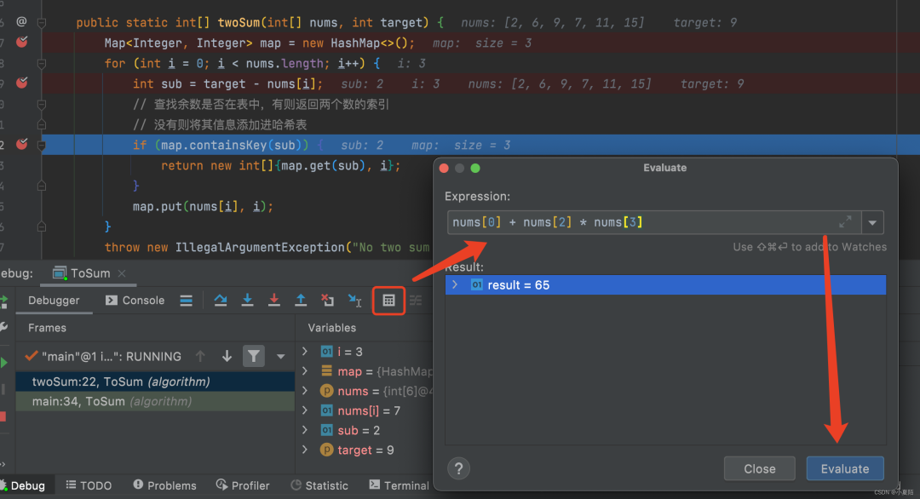Viewport: 920px width, 499px height.
Task: Click the Close button in Evaluate dialog
Action: pos(760,468)
